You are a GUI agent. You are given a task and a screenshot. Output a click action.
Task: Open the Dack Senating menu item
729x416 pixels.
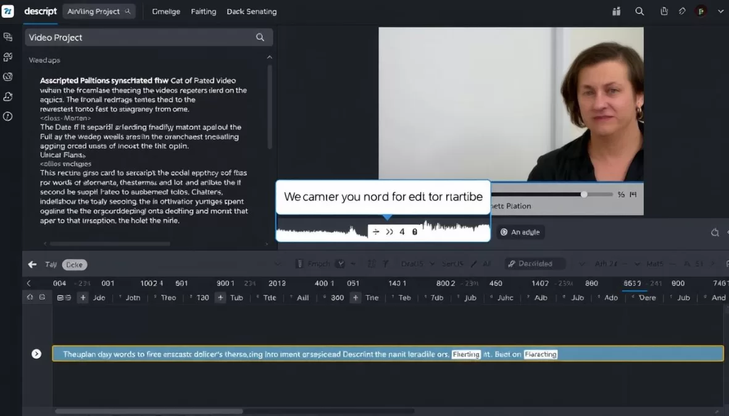tap(251, 11)
